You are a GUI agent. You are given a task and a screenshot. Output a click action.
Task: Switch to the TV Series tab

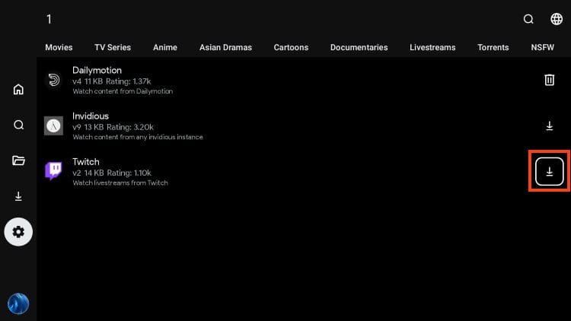(113, 47)
